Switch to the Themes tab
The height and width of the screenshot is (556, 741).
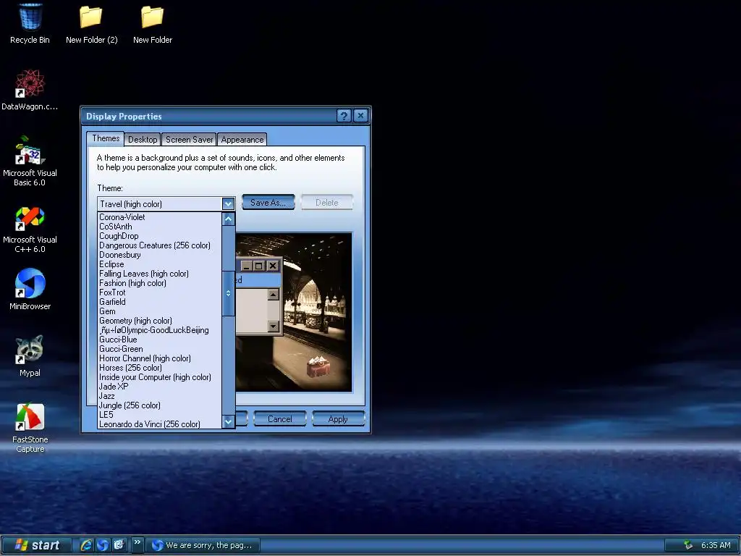point(106,138)
